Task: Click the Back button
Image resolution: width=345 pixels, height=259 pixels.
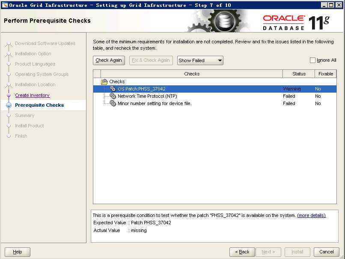Action: 242,252
